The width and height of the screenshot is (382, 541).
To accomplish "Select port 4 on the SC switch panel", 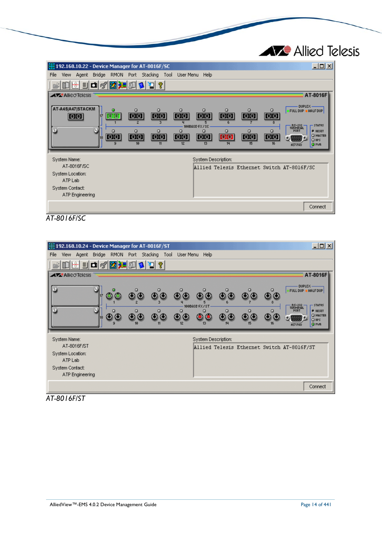I will [181, 116].
